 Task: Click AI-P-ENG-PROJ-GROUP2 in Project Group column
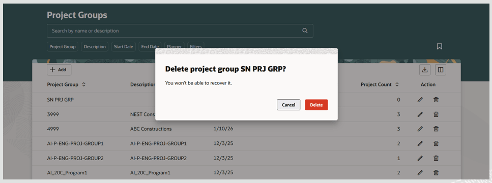click(x=75, y=158)
